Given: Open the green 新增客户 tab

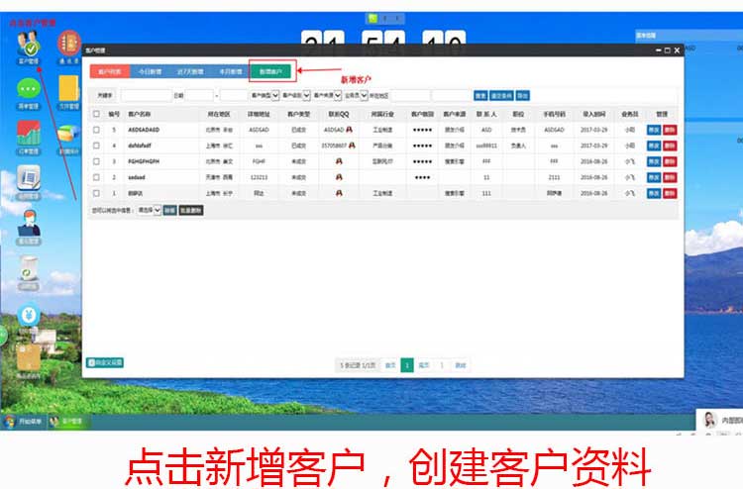Looking at the screenshot, I should [x=270, y=71].
